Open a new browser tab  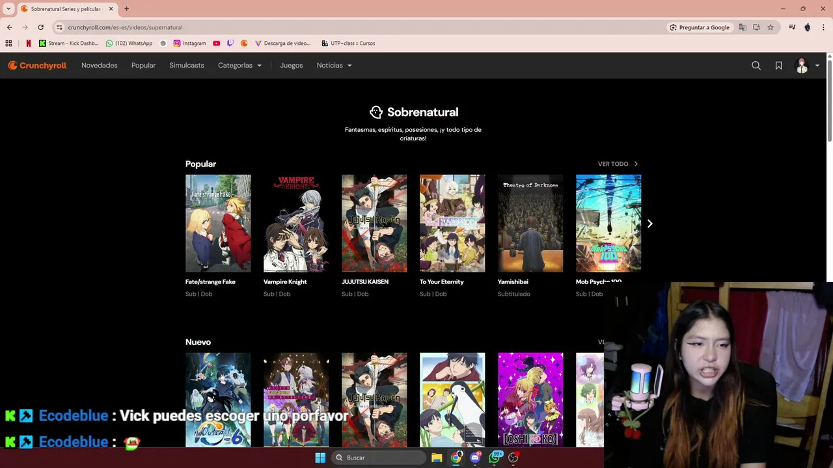coord(126,8)
